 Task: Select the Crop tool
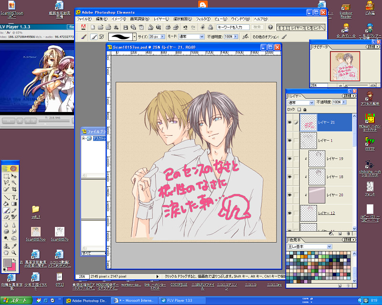coord(14,189)
